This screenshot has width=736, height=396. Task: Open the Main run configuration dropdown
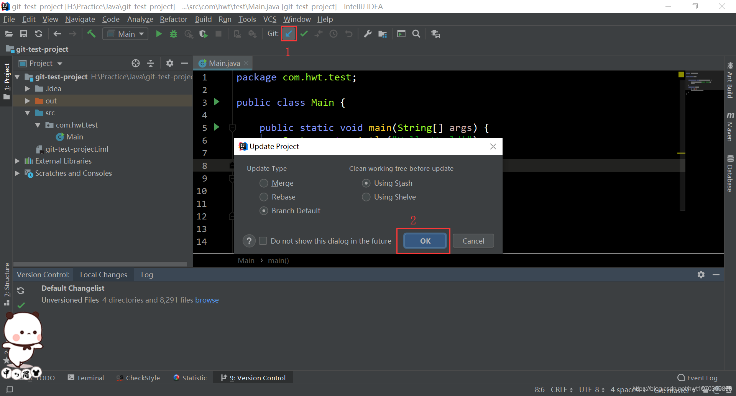pos(125,34)
